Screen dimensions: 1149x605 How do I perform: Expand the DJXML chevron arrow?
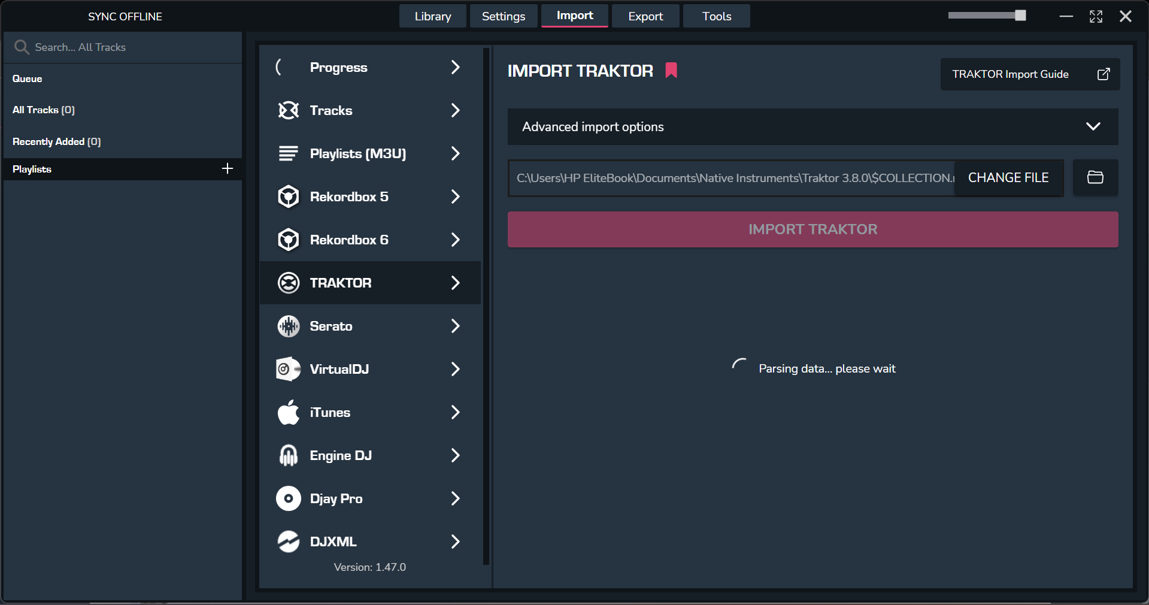[x=455, y=542]
